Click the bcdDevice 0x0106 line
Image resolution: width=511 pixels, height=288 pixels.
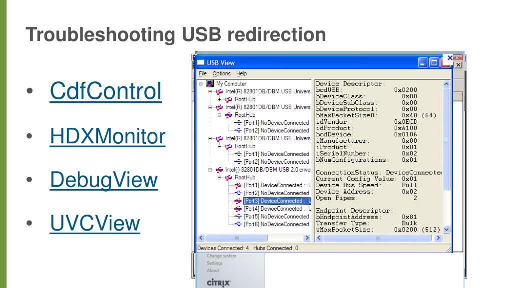[x=366, y=135]
